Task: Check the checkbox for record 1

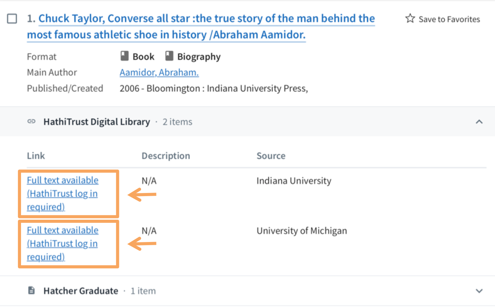Action: point(12,19)
